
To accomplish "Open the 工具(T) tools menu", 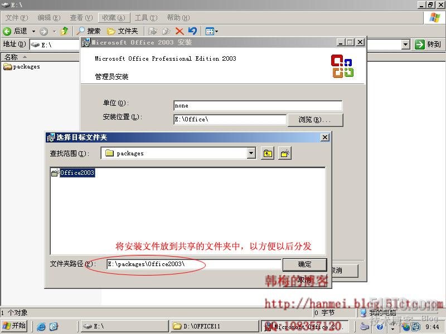I will pos(146,18).
